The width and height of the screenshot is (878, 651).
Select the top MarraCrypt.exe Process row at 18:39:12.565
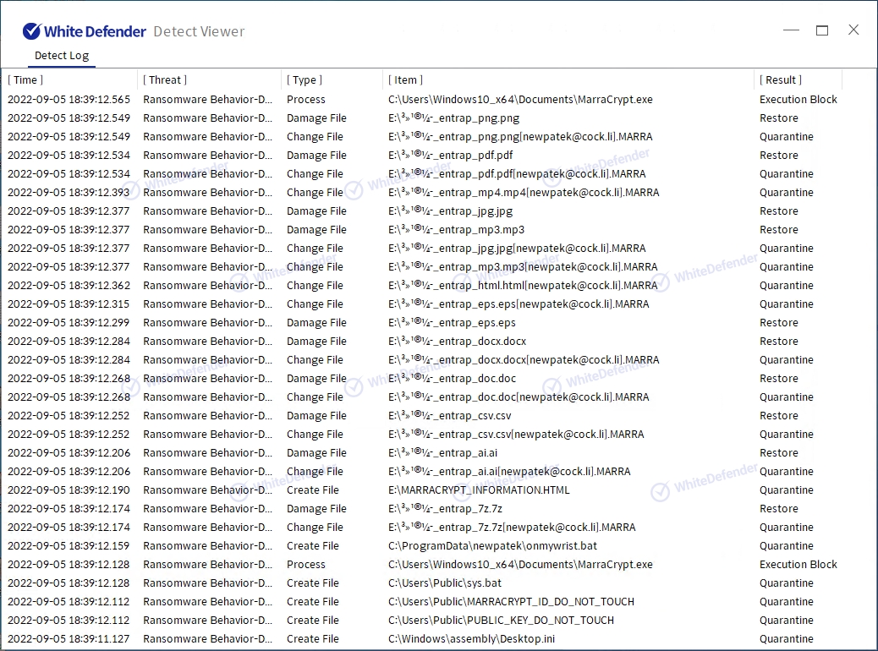(x=421, y=100)
